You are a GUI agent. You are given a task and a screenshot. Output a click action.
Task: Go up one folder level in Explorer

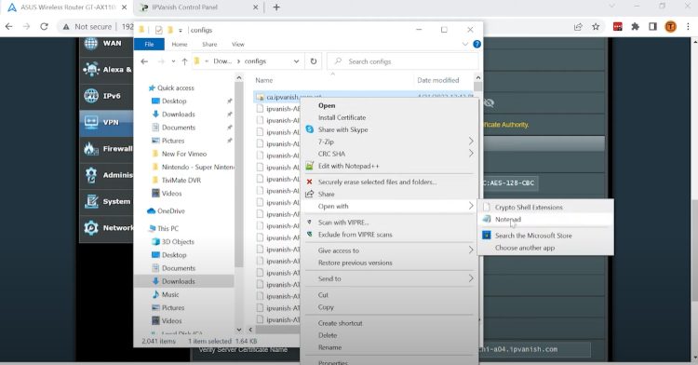[184, 61]
